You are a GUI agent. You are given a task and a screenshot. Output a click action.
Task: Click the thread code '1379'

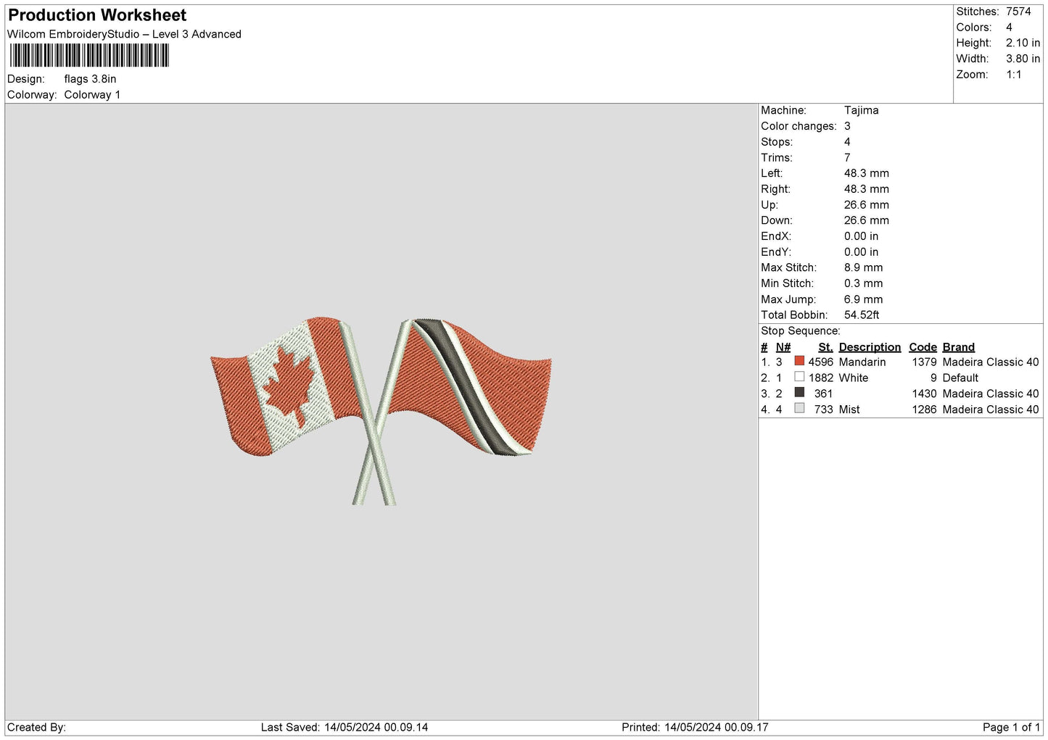point(924,362)
